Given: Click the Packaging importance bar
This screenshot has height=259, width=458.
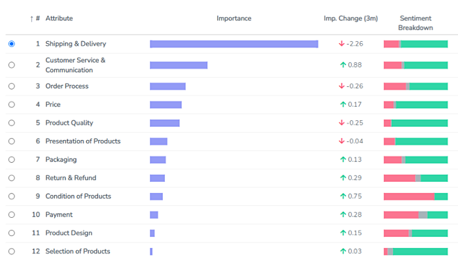Looking at the screenshot, I should pos(158,160).
